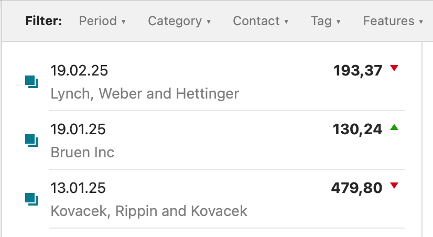Image resolution: width=433 pixels, height=237 pixels.
Task: Expand the Category filter dropdown
Action: click(x=179, y=21)
